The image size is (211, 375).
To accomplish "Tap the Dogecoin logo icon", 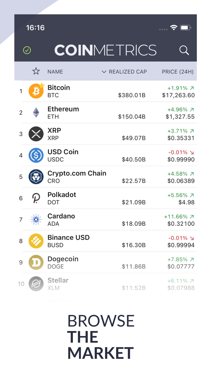I will click(36, 262).
